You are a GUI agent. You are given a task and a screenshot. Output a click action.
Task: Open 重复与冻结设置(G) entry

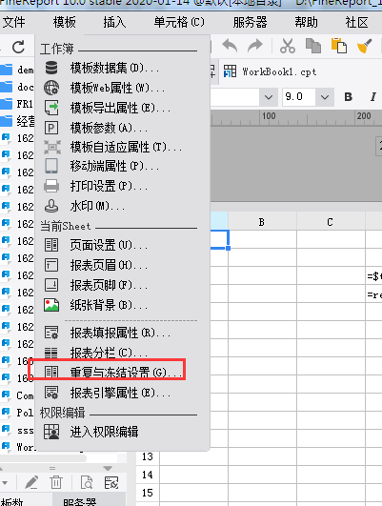coord(126,373)
